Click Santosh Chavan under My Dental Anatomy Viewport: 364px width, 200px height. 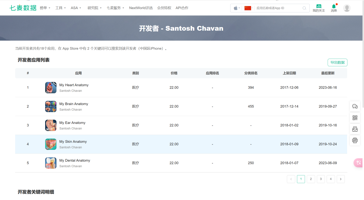click(70, 166)
